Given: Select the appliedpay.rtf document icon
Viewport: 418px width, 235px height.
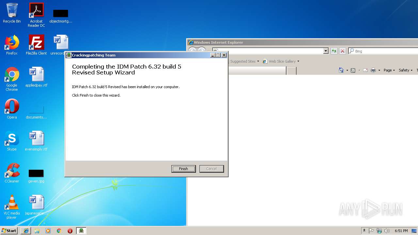Looking at the screenshot, I should pos(36,77).
